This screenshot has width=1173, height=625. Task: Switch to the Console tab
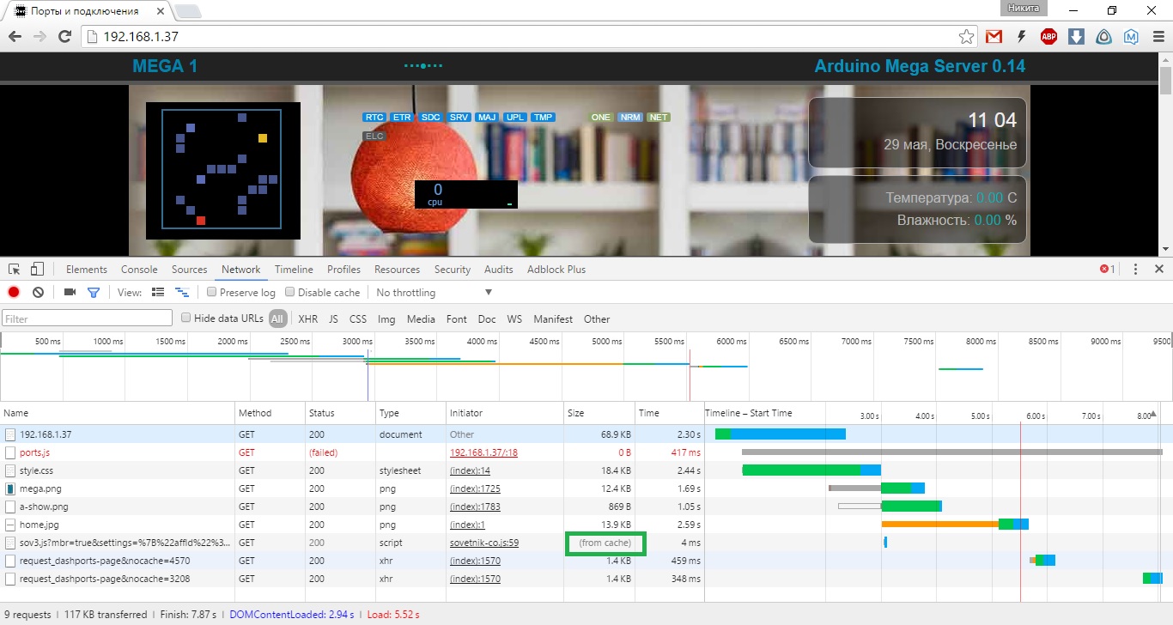pos(139,270)
